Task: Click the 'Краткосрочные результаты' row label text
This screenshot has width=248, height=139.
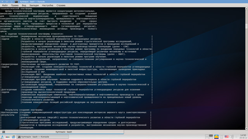Action: pyautogui.click(x=10, y=114)
